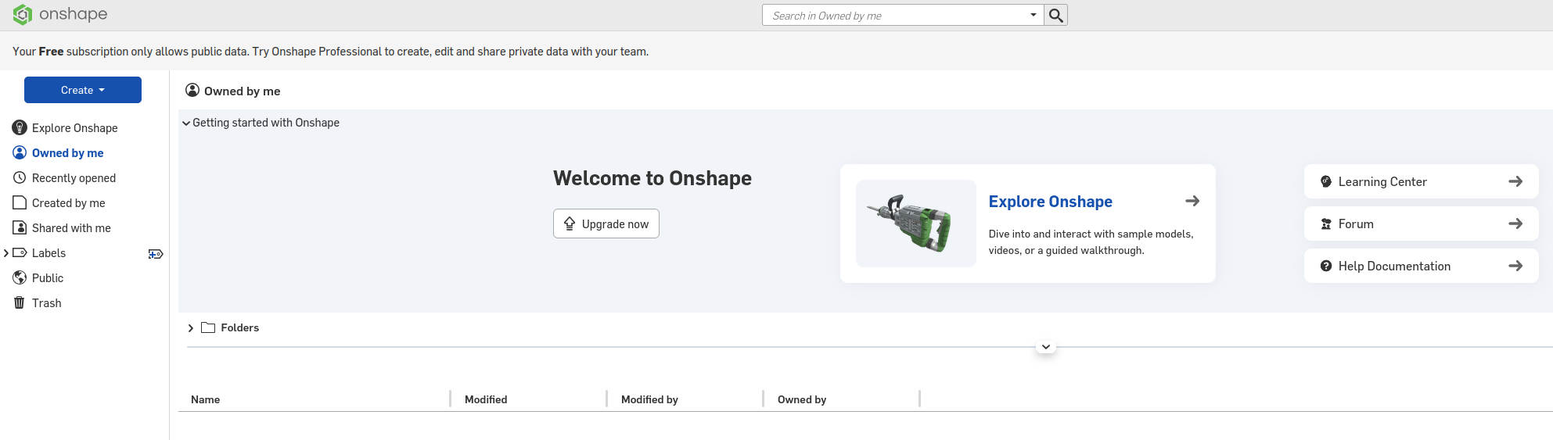
Task: Click the manage labels icon beside Labels
Action: coord(156,254)
